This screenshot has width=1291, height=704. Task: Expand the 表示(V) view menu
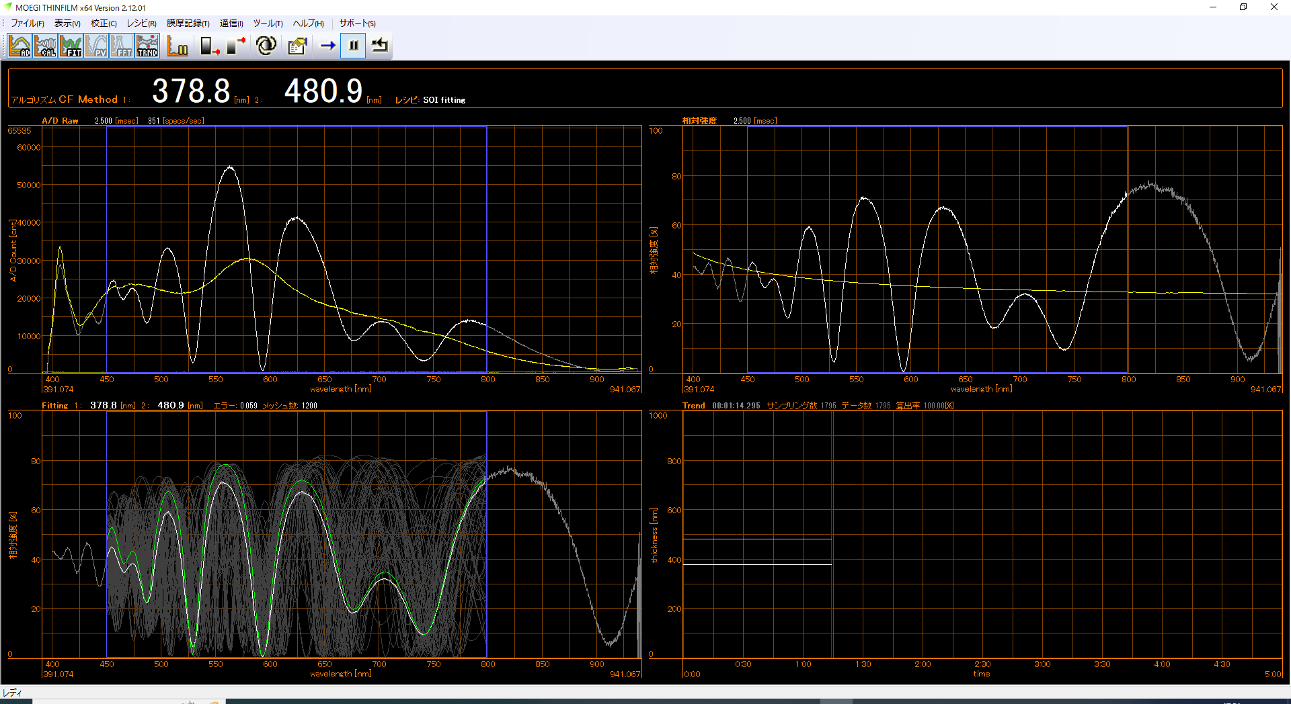[x=67, y=24]
